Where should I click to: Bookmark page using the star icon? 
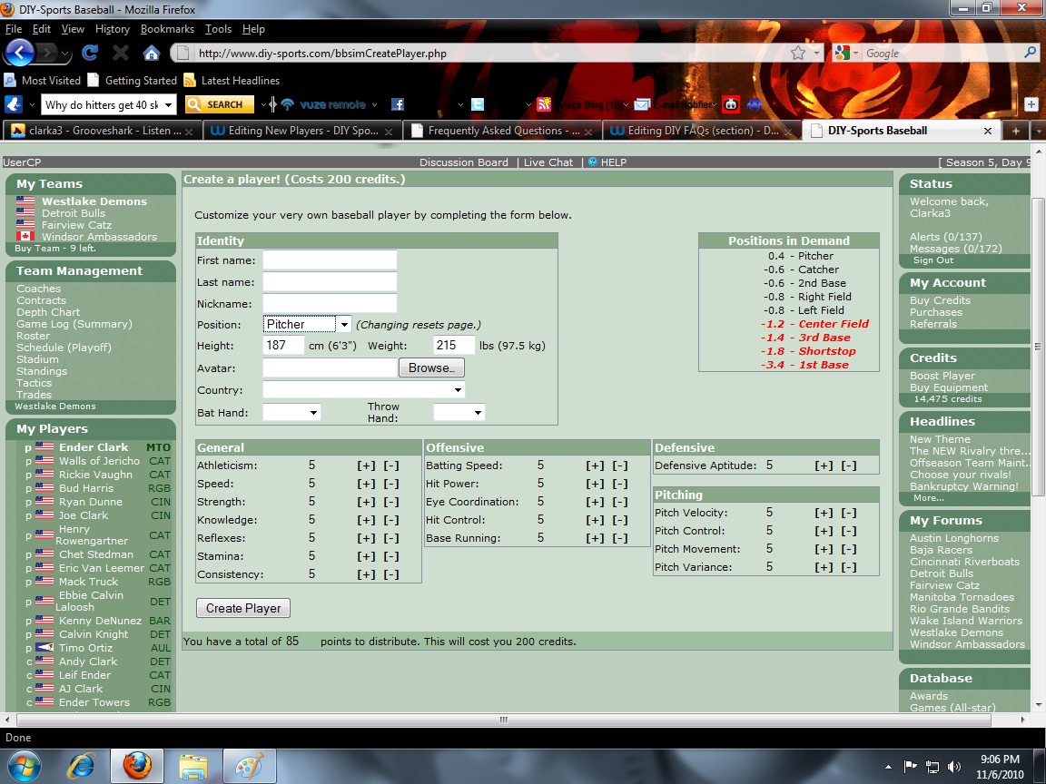pyautogui.click(x=798, y=53)
